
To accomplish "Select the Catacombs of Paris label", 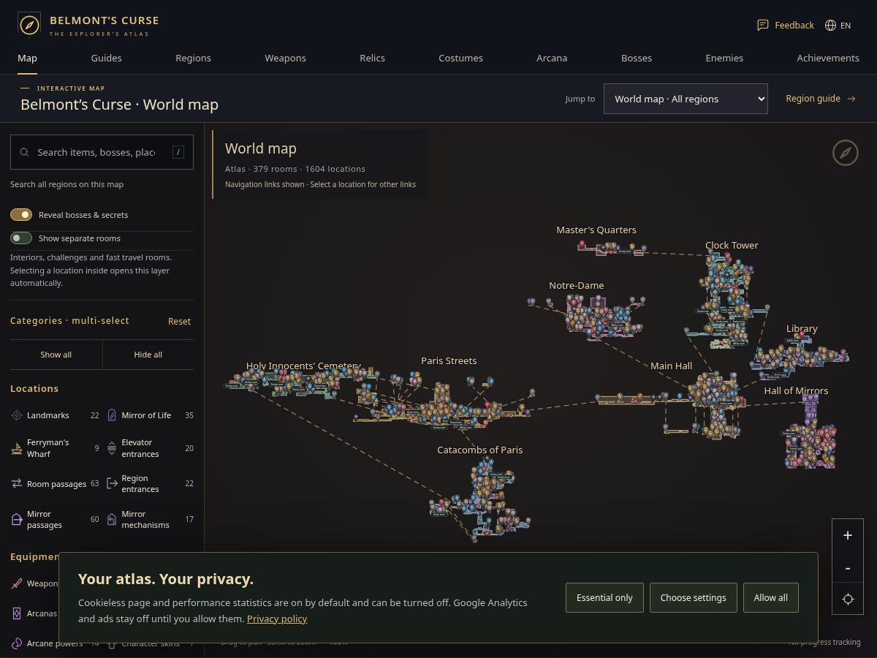I will click(x=480, y=450).
